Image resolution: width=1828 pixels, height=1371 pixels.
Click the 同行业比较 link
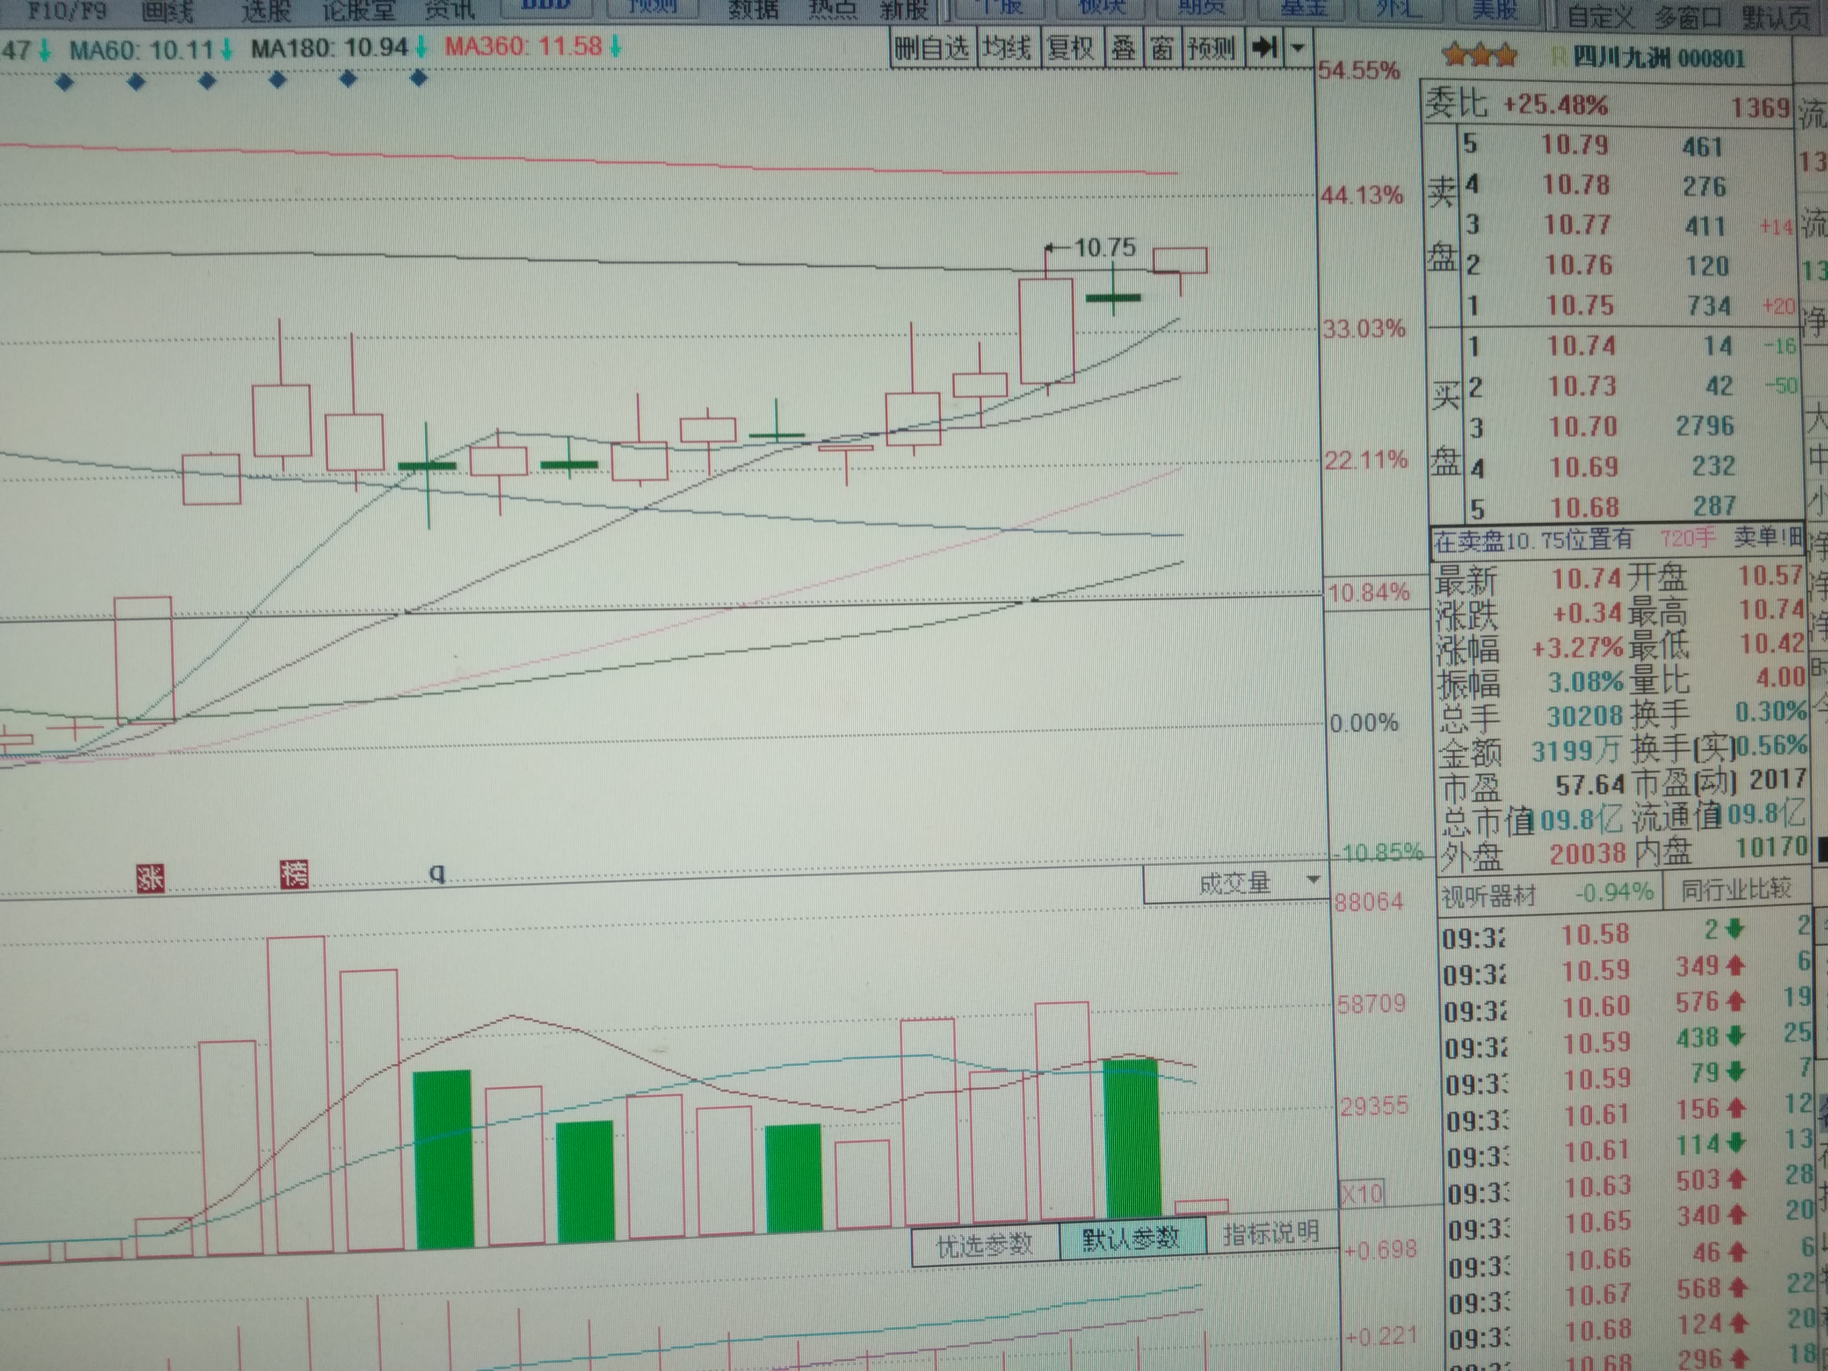tap(1736, 889)
